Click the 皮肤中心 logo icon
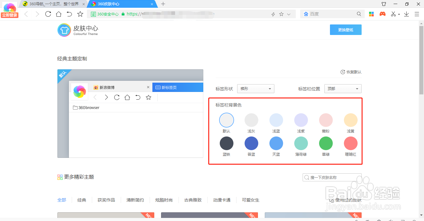This screenshot has height=221, width=424. point(64,30)
